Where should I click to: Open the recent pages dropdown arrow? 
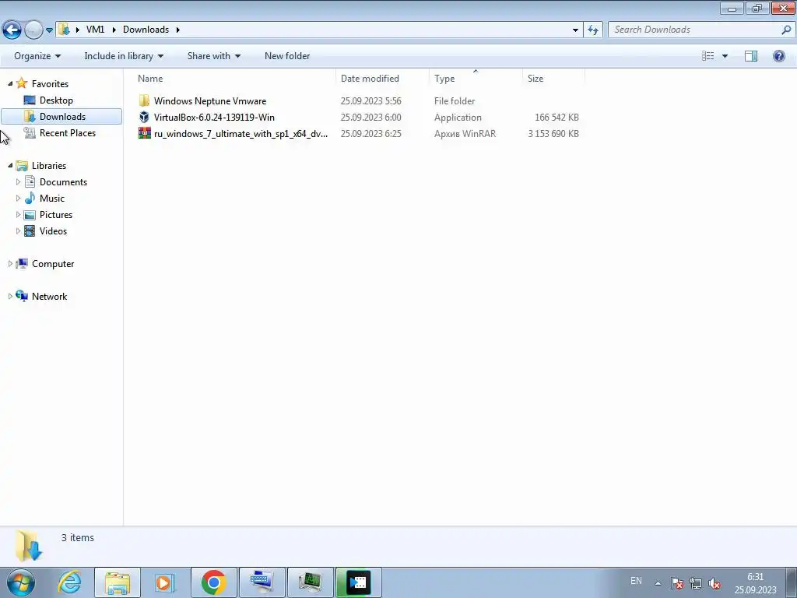pos(49,30)
